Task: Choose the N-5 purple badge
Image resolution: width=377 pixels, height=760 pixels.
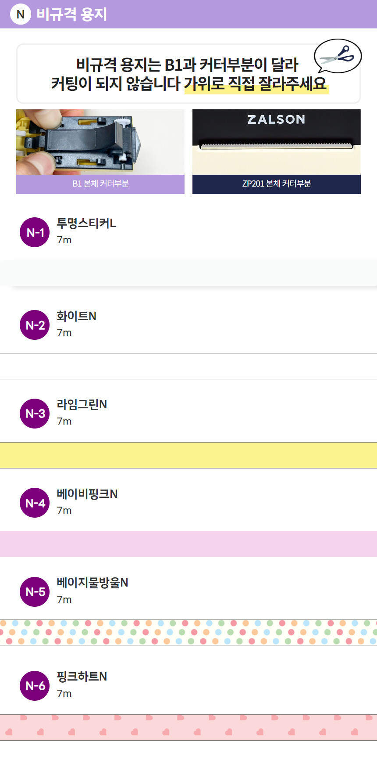Action: pos(35,592)
